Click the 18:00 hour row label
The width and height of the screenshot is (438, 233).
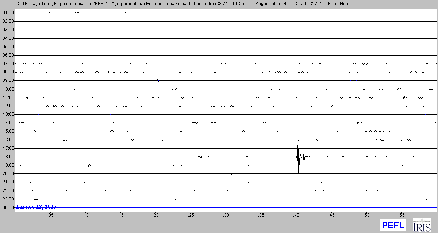tap(8, 157)
